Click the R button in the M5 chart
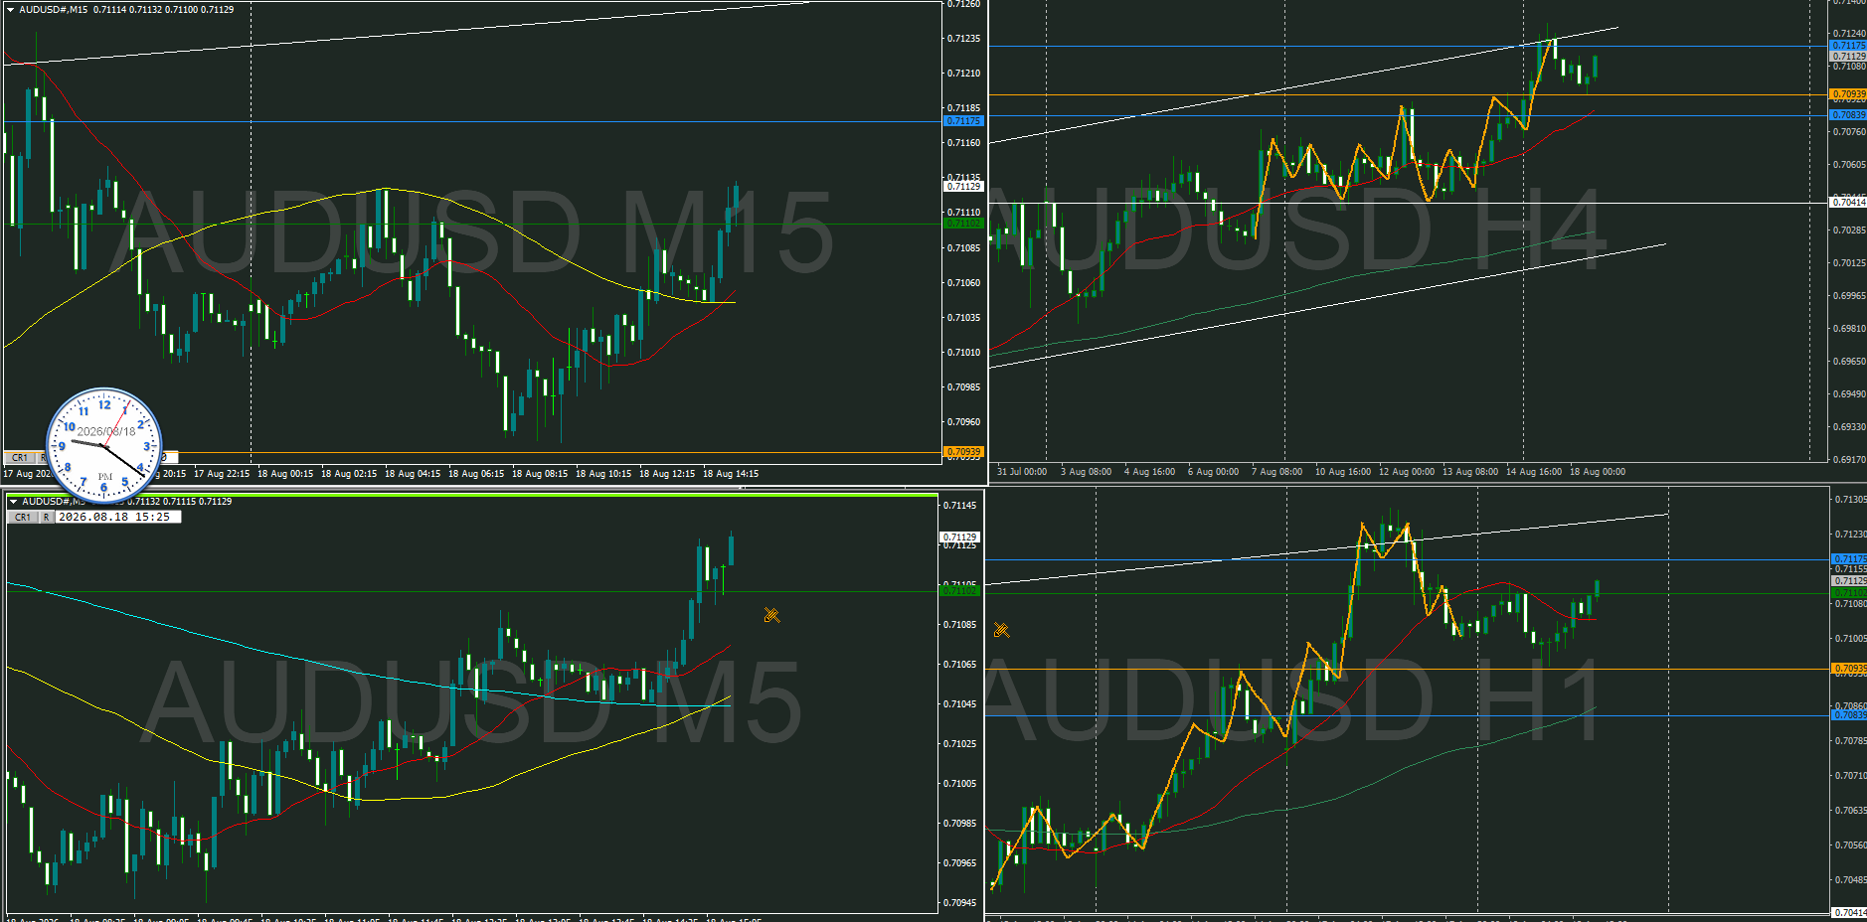 click(47, 518)
